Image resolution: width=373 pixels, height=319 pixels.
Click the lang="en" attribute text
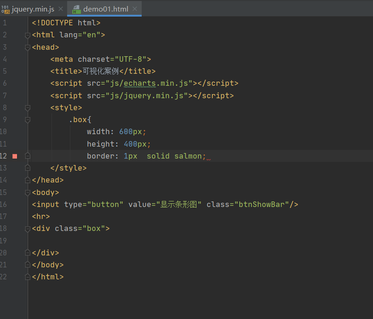coord(80,35)
